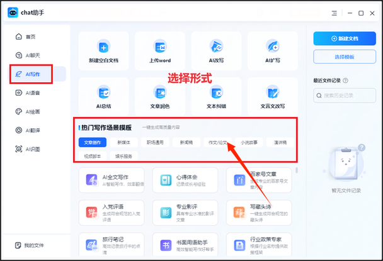Viewport: 383px width, 261px height.
Task: Open the 心得体会 template icon
Action: tap(166, 180)
